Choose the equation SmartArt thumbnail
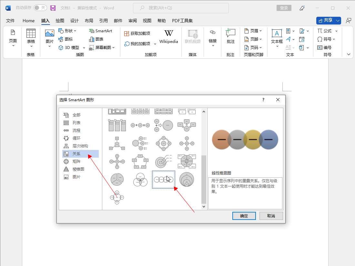This screenshot has height=266, width=355. click(140, 125)
